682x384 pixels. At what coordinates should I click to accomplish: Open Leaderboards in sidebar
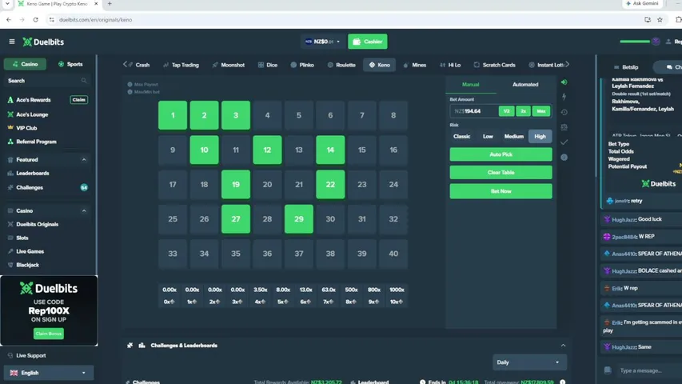pyautogui.click(x=33, y=174)
